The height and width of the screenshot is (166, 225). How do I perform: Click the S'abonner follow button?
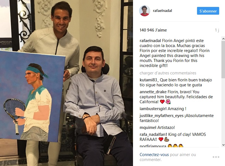(x=208, y=11)
